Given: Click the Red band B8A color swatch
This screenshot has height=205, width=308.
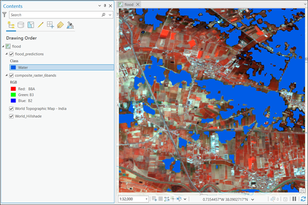Looking at the screenshot, I should coord(13,89).
